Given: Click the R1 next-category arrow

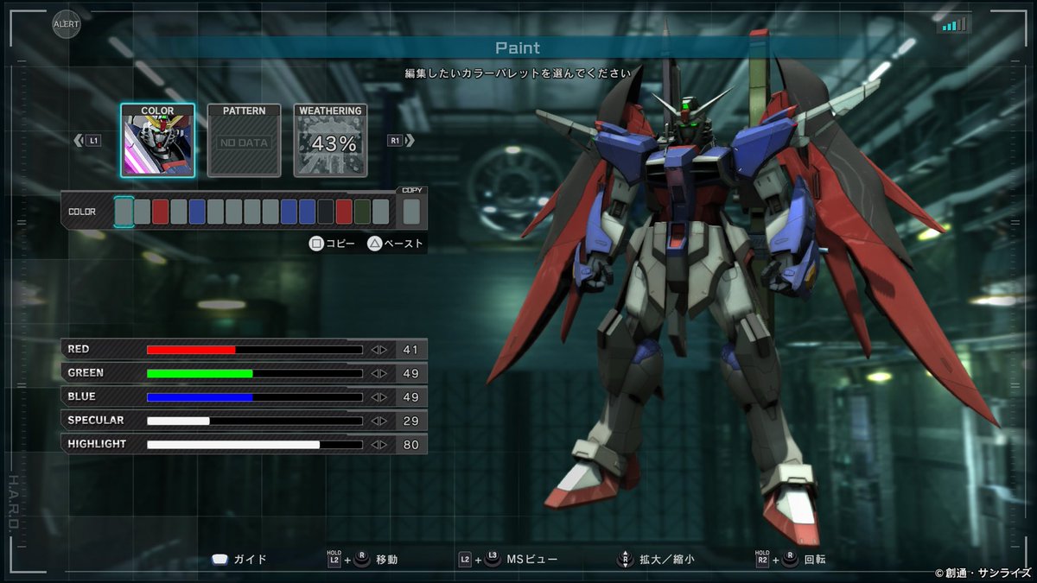Looking at the screenshot, I should coord(401,140).
